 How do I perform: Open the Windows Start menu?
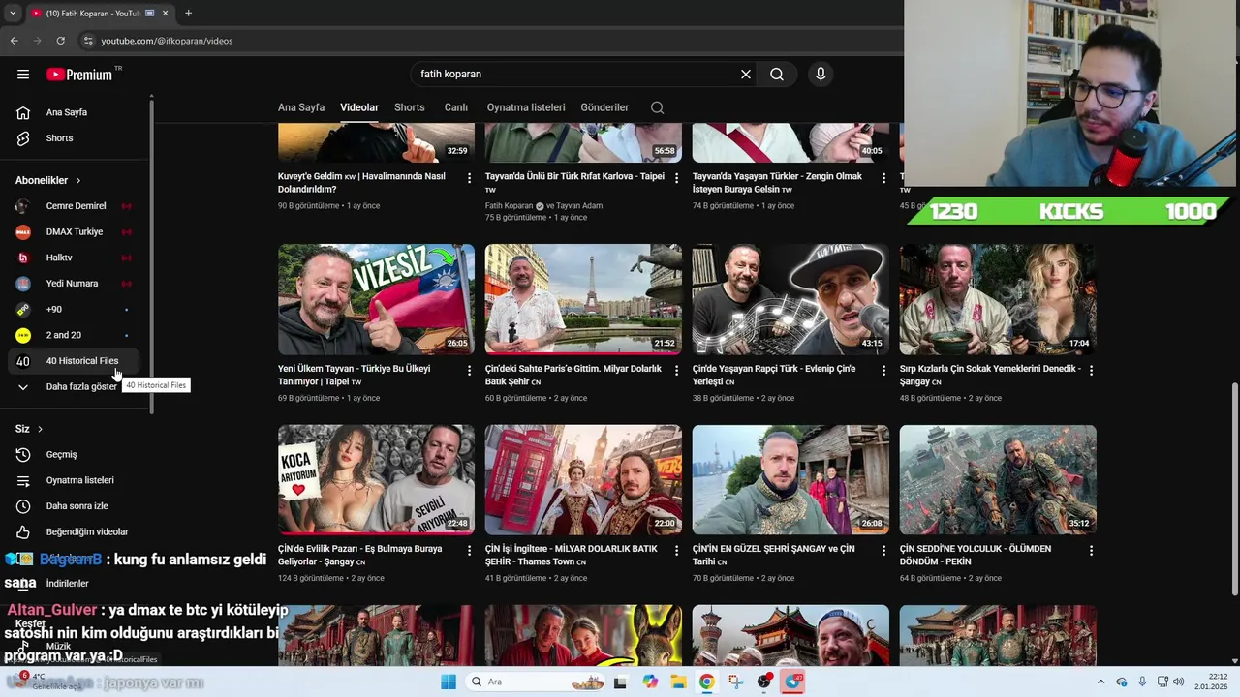click(449, 682)
